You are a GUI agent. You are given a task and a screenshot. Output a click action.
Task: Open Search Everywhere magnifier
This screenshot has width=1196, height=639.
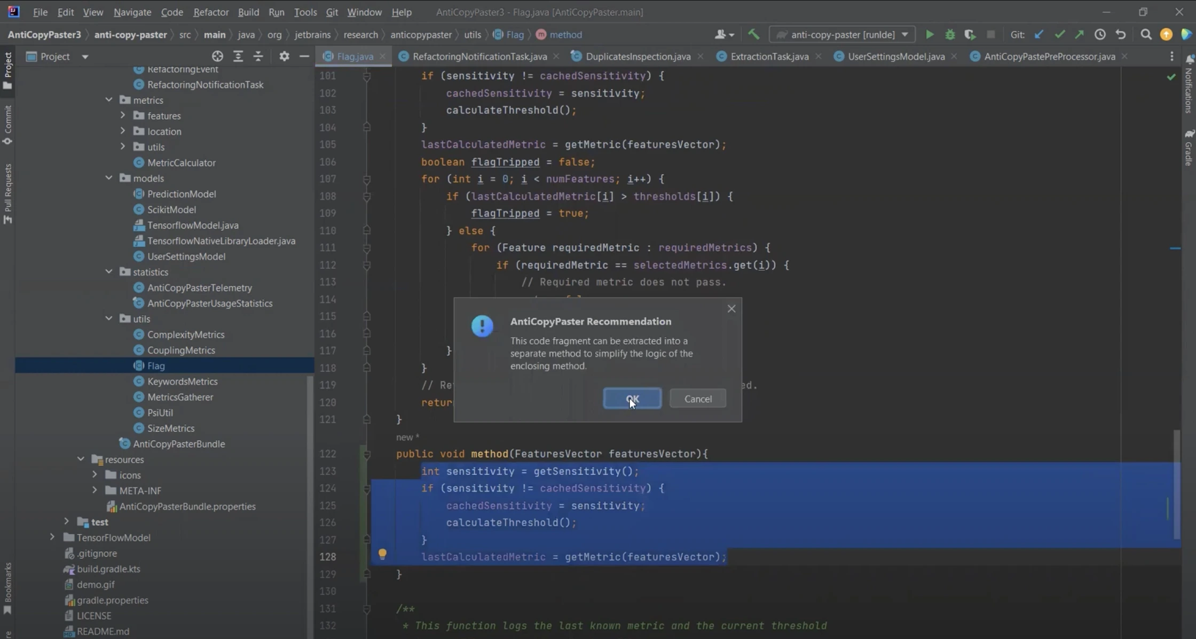(x=1146, y=35)
